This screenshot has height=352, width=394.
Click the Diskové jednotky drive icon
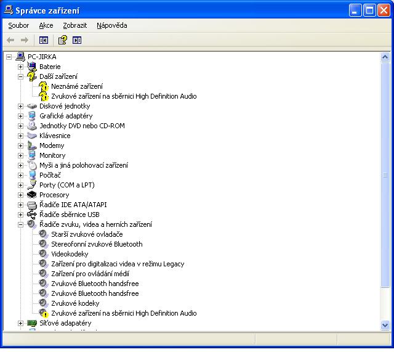coord(32,106)
